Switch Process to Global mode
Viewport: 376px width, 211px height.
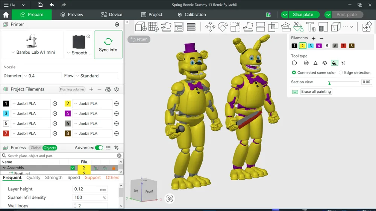[36, 148]
